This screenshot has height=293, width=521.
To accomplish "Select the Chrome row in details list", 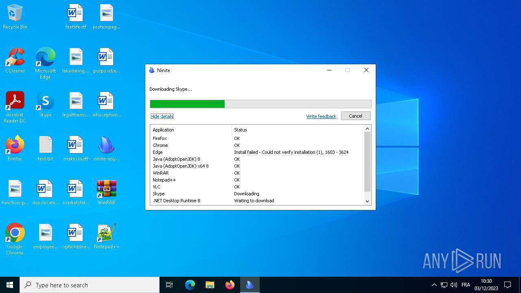I will click(257, 145).
